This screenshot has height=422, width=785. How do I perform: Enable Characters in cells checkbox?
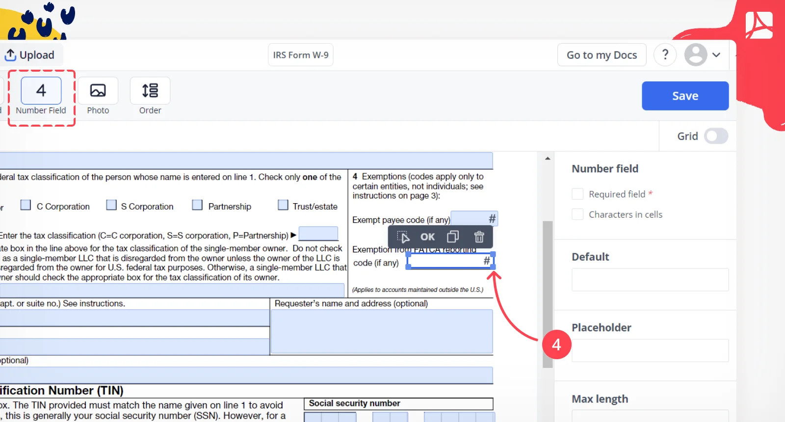point(578,214)
